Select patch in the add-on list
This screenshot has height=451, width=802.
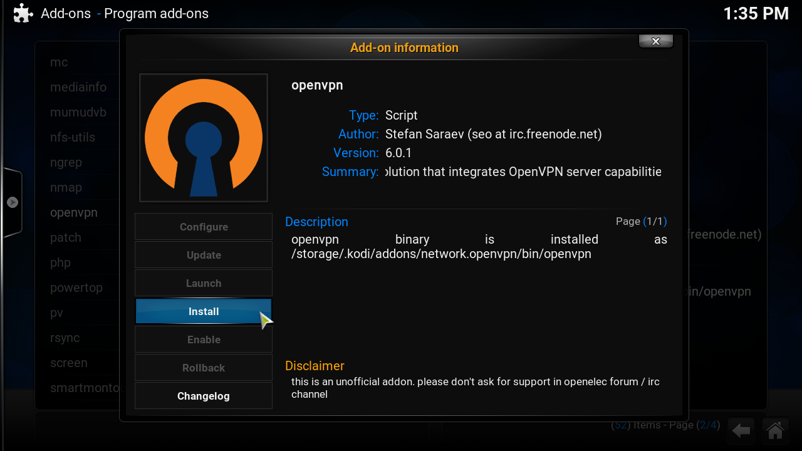66,237
